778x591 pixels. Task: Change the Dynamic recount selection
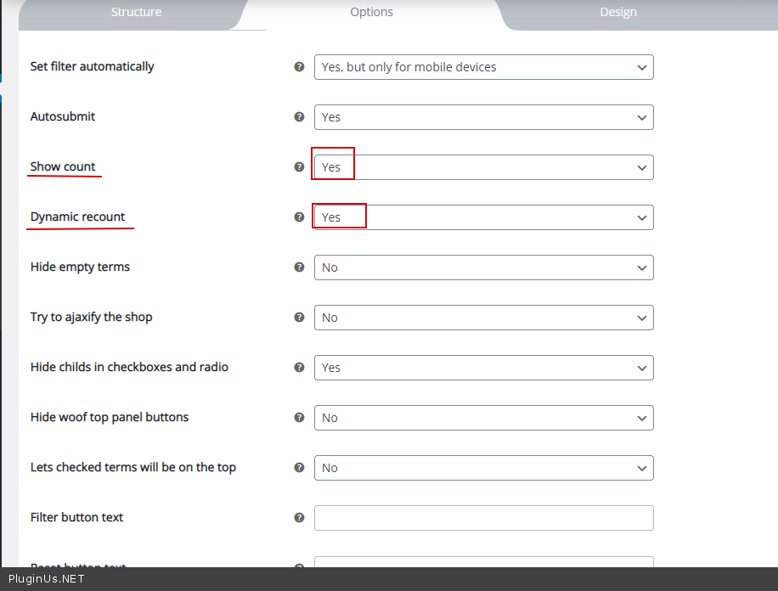pyautogui.click(x=483, y=217)
